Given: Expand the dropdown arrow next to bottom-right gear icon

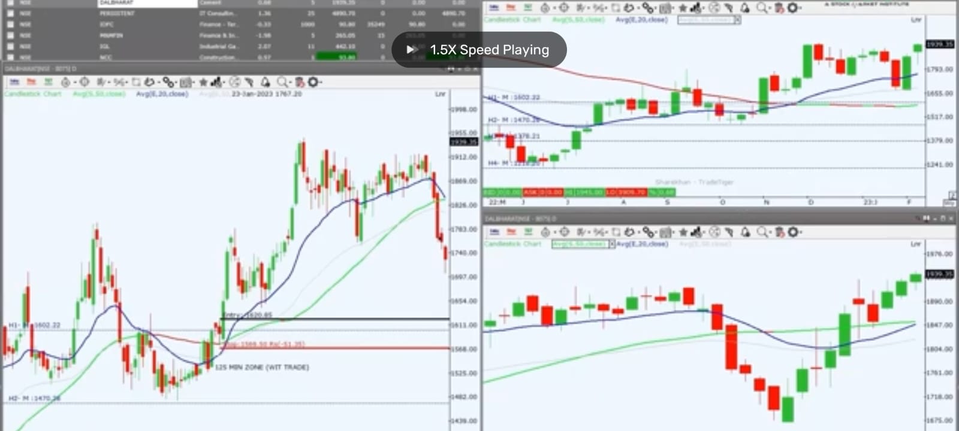Looking at the screenshot, I should pyautogui.click(x=801, y=232).
